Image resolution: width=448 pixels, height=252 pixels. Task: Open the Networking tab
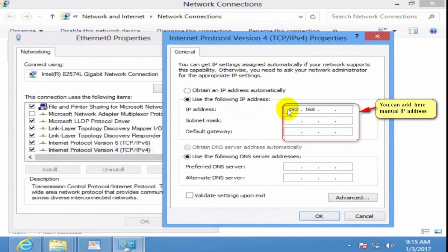[35, 52]
